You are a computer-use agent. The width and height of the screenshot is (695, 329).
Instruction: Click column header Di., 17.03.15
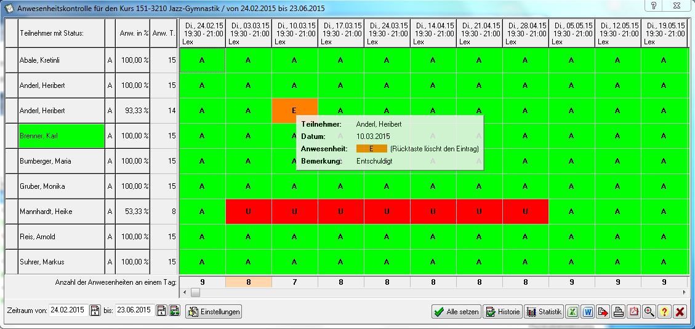(340, 33)
